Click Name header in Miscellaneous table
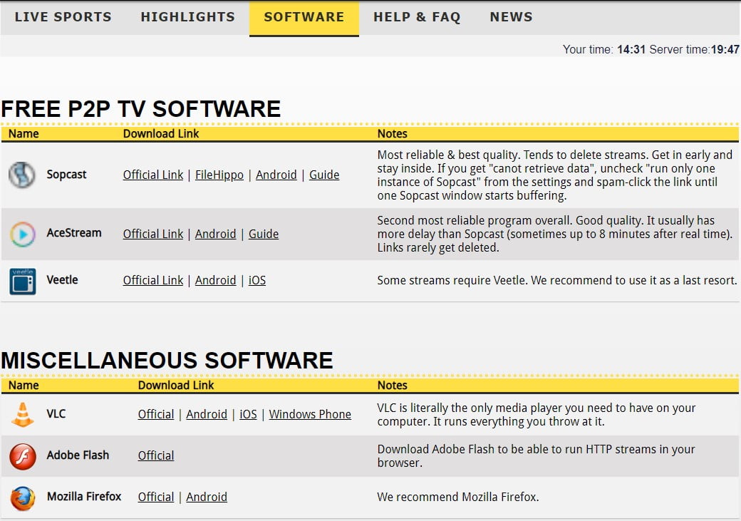Image resolution: width=741 pixels, height=521 pixels. [24, 386]
